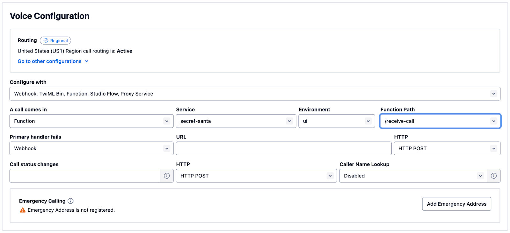Click the Add Emergency Address button
The image size is (510, 233).
[456, 204]
